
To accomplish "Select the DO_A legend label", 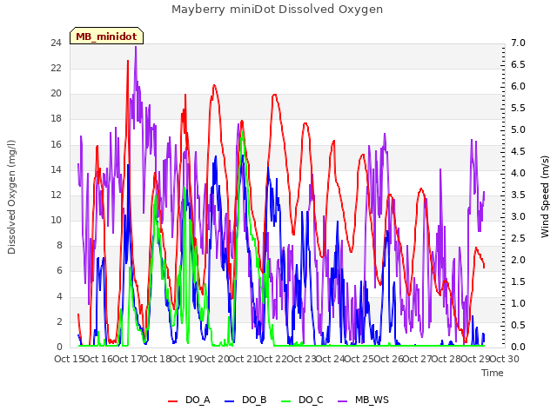I will pos(198,400).
